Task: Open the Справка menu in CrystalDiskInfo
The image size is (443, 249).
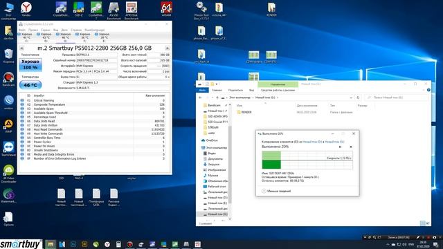Action: click(x=76, y=30)
